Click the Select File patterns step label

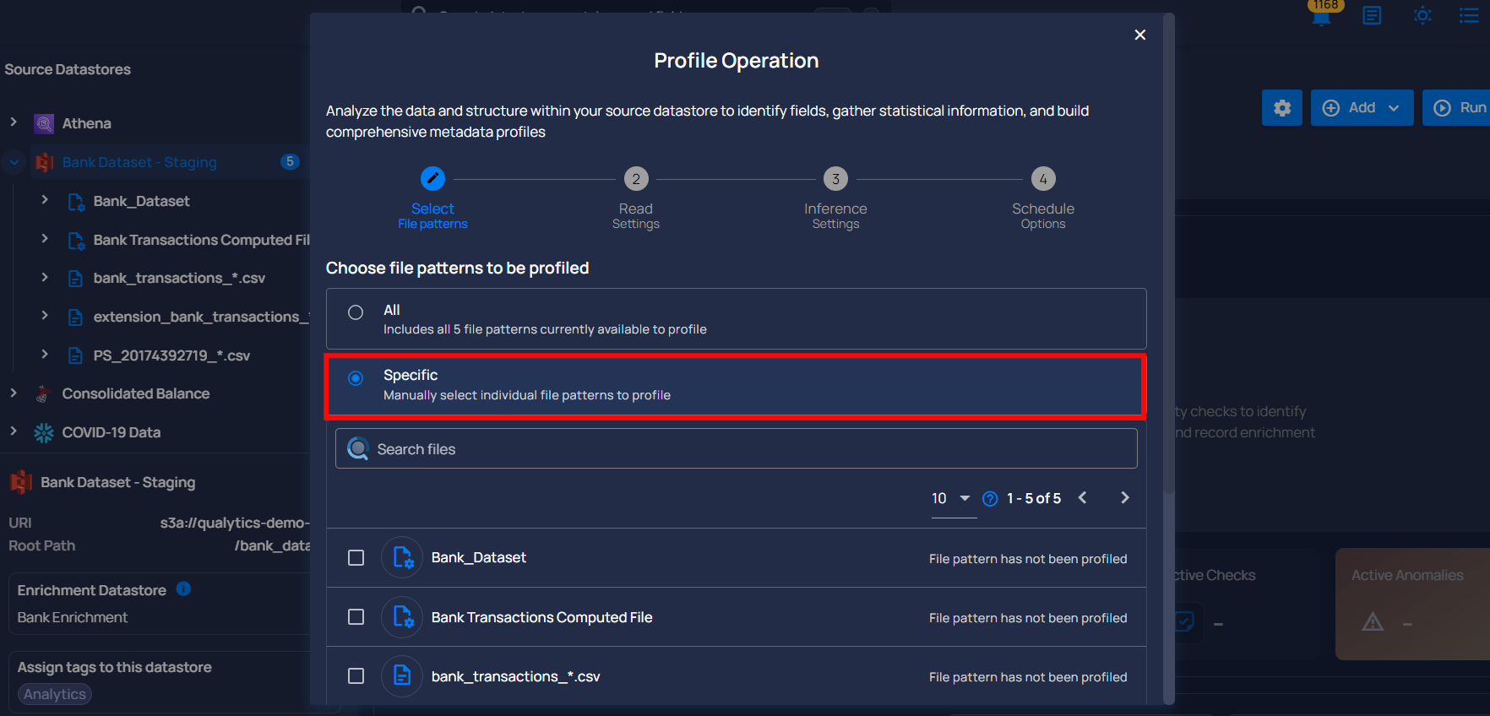coord(432,215)
